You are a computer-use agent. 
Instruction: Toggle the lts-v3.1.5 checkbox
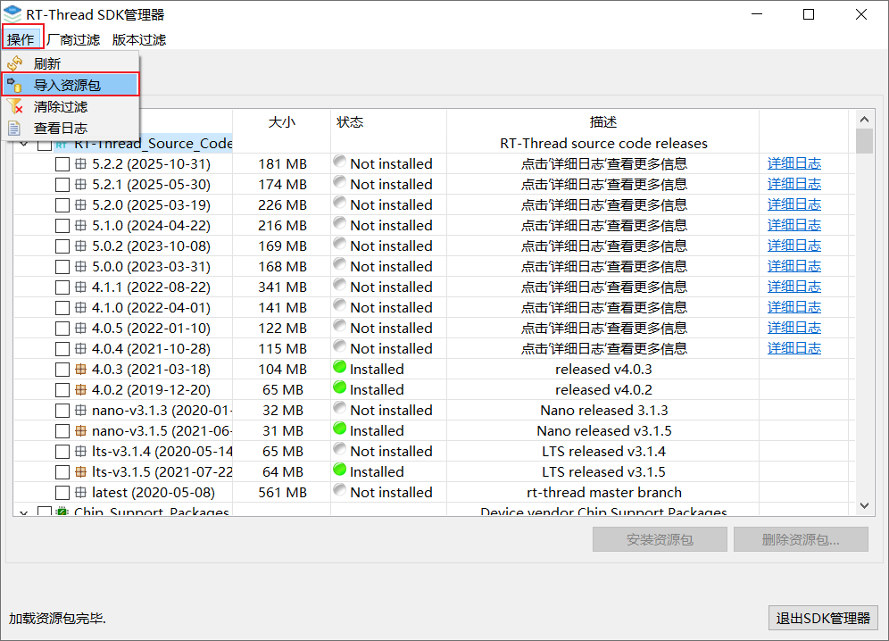tap(62, 472)
